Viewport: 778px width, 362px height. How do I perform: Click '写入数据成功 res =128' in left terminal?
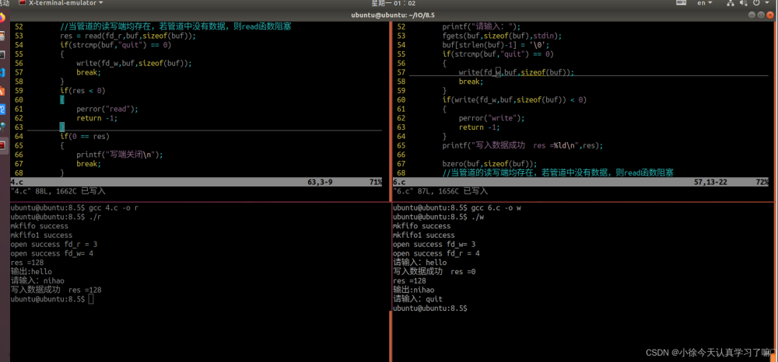(x=56, y=290)
